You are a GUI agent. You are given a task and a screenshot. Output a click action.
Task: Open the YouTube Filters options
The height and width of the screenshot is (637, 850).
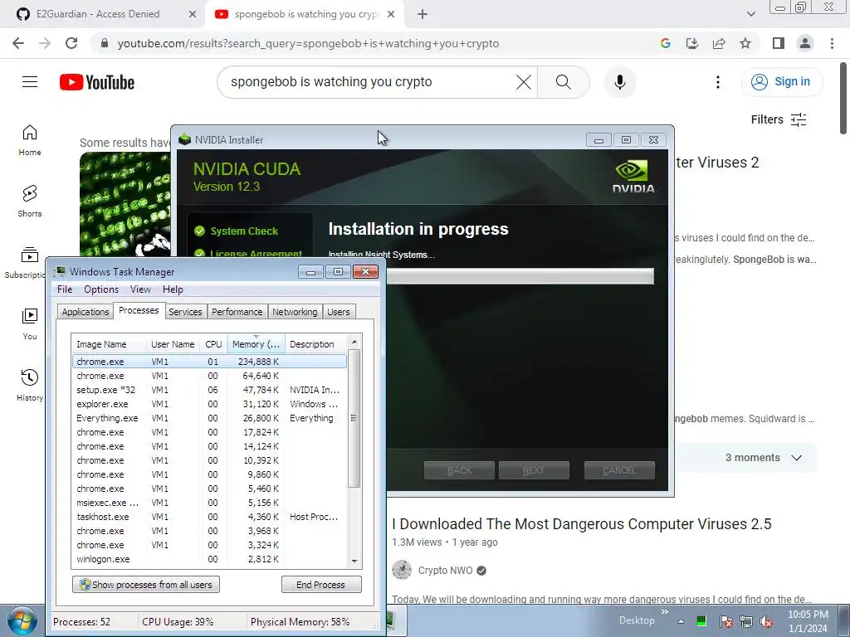pyautogui.click(x=779, y=119)
